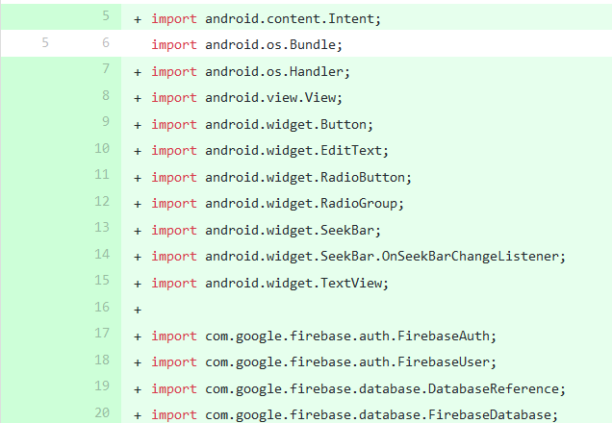
Task: Select the android.os.Bundle import line
Action: (x=246, y=44)
